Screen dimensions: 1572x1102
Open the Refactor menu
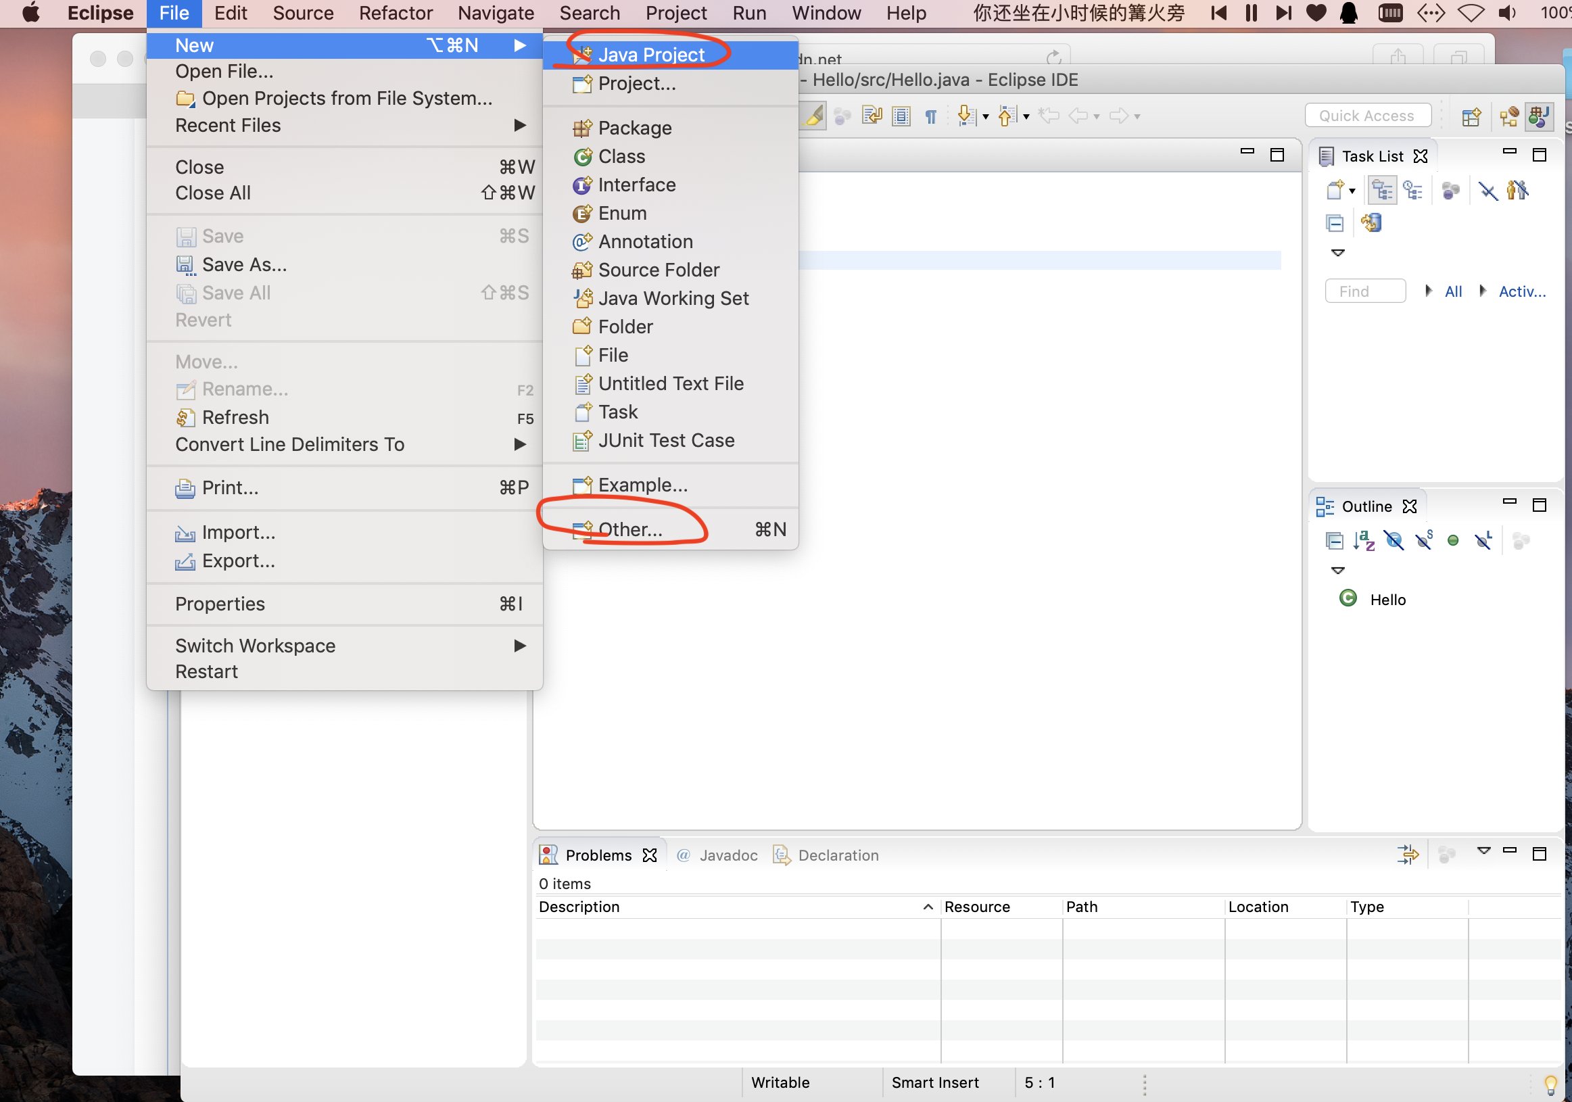(396, 13)
